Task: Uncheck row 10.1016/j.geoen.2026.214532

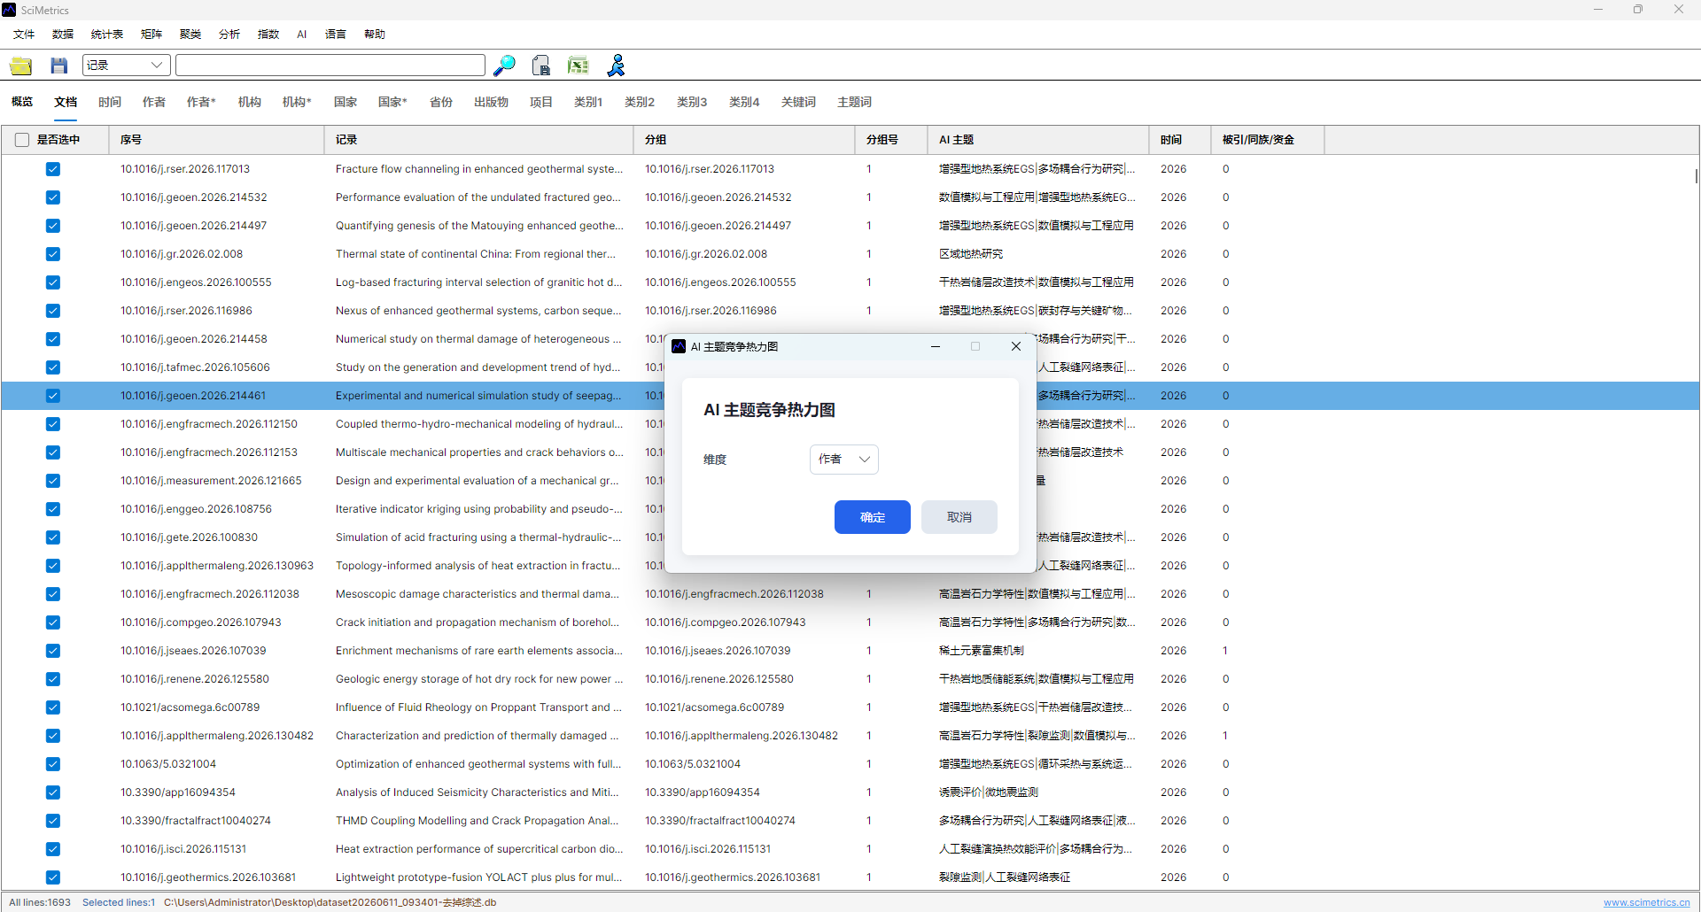Action: pos(53,197)
